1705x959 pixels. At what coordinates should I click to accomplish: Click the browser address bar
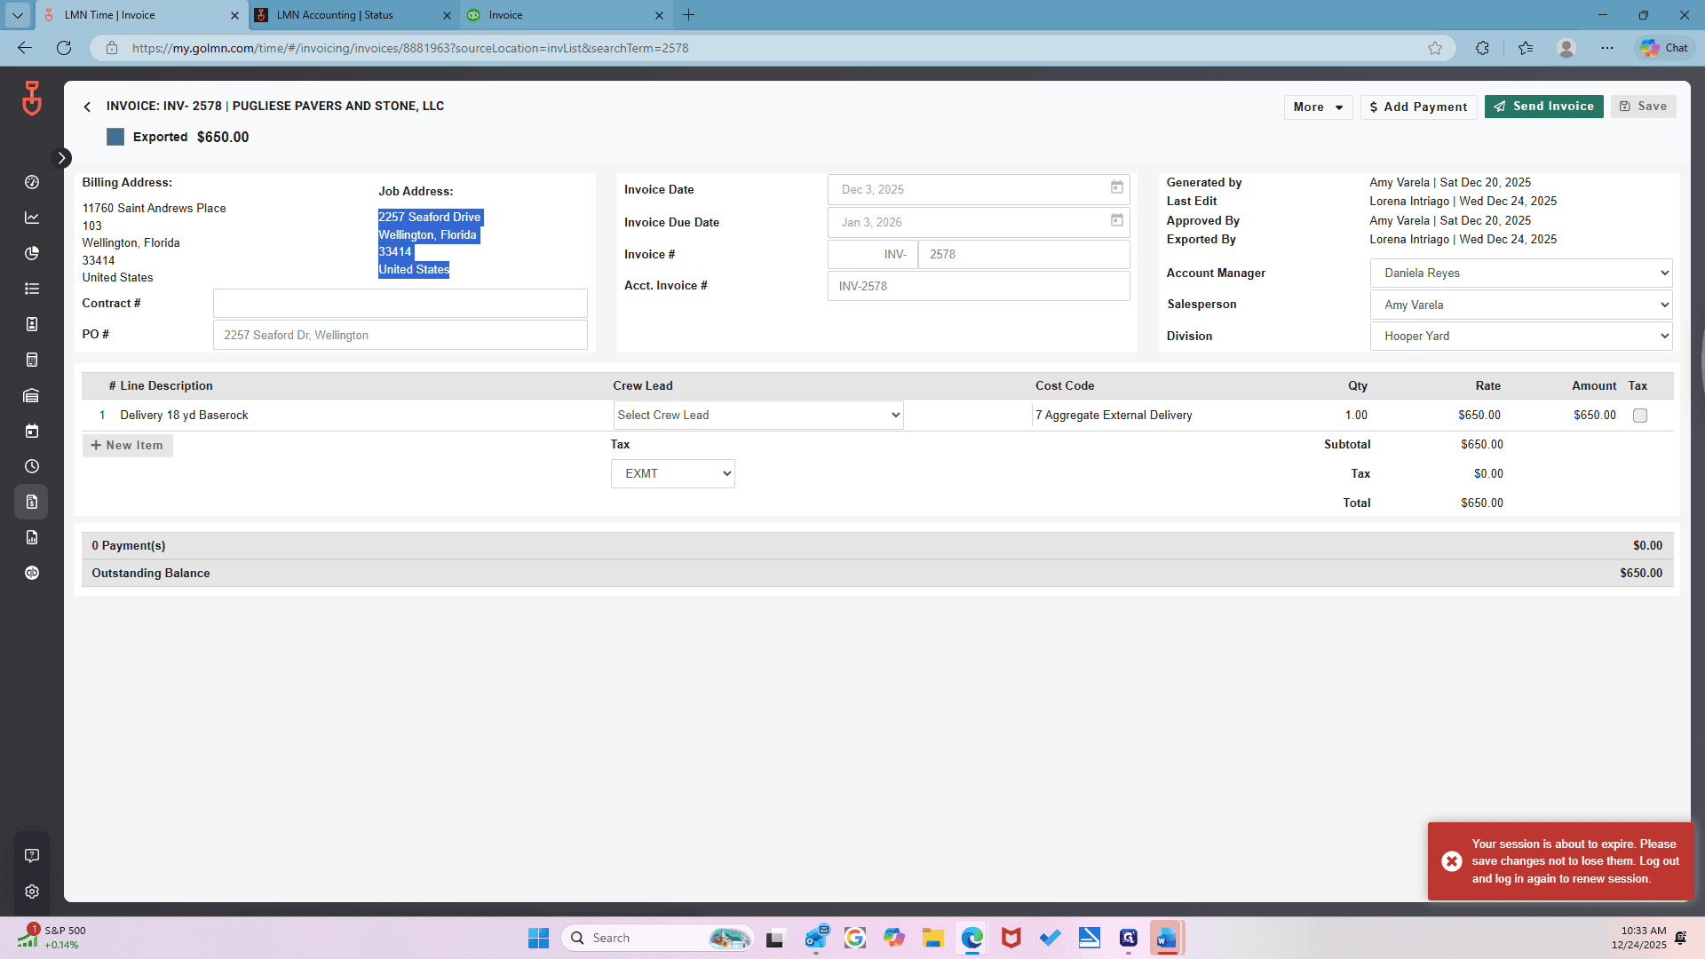coord(773,48)
